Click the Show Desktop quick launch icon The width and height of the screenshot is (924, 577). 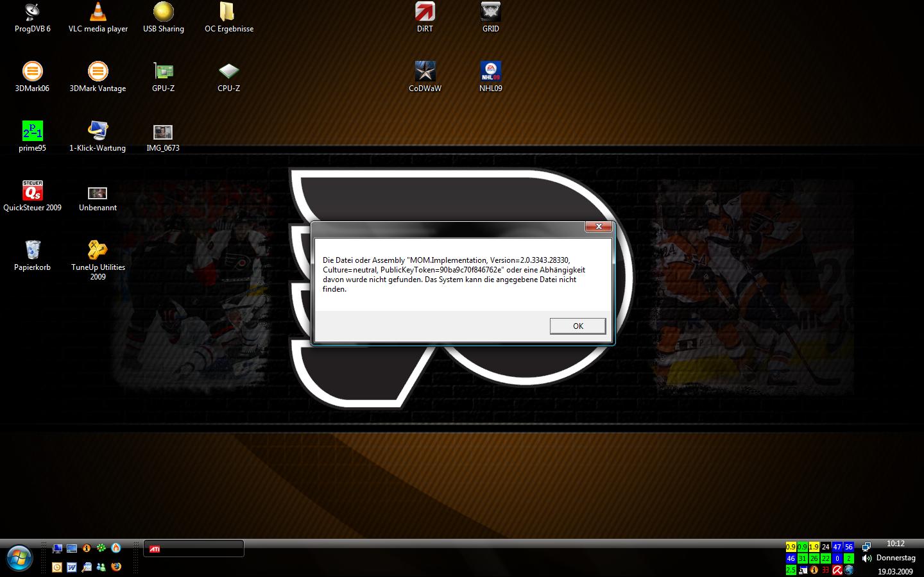57,548
